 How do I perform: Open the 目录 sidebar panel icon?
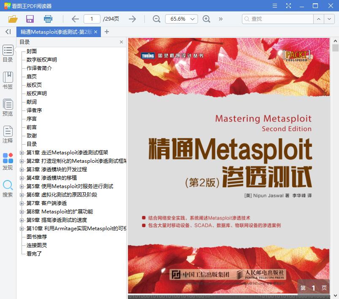[x=8, y=54]
